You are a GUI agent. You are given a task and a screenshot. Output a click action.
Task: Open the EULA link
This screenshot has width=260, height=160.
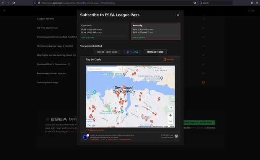[103, 139]
